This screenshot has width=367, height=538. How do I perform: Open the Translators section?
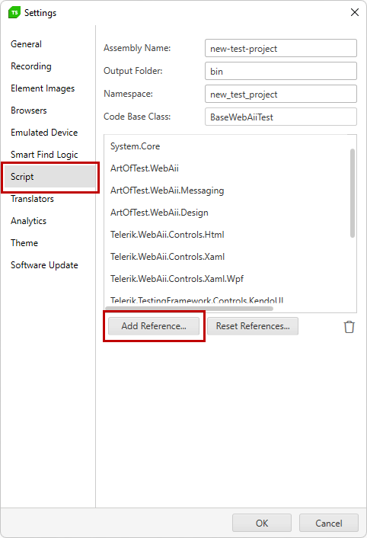click(x=32, y=199)
